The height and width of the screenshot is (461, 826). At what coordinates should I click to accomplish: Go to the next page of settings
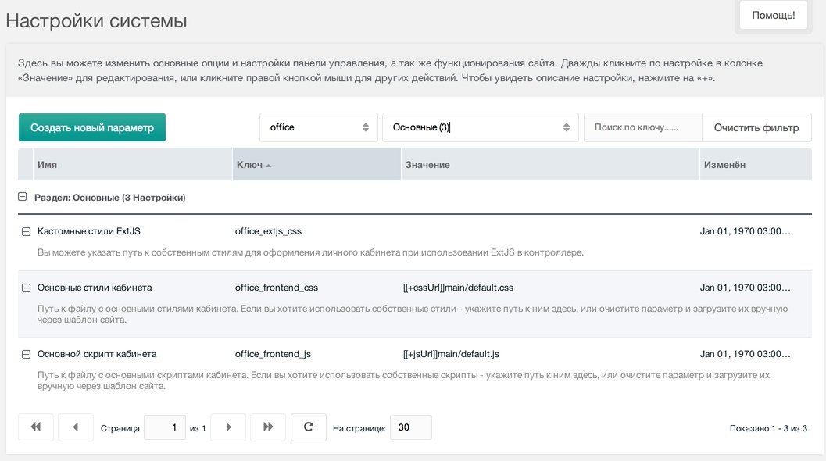[x=228, y=427]
